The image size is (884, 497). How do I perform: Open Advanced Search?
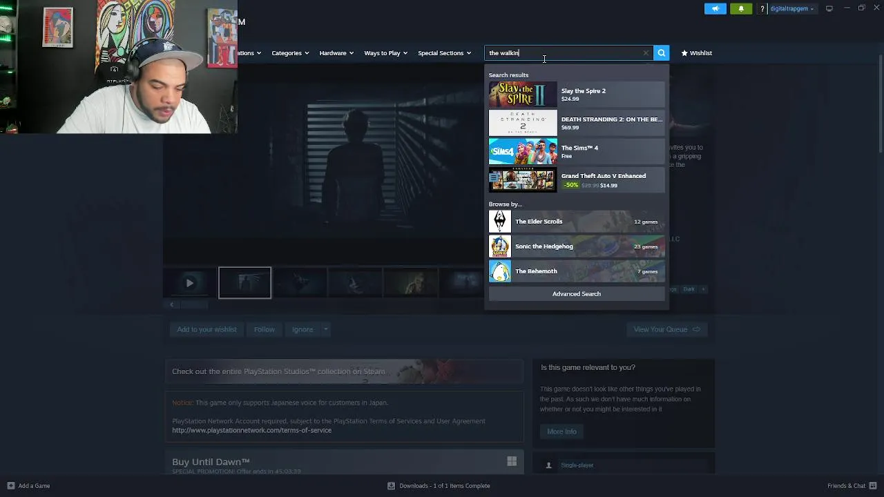[x=577, y=294]
